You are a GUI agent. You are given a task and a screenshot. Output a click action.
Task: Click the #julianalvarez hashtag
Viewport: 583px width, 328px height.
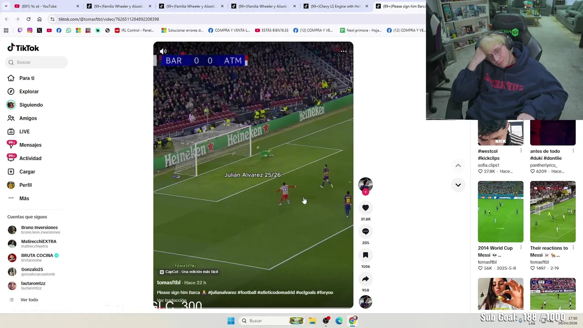point(222,292)
